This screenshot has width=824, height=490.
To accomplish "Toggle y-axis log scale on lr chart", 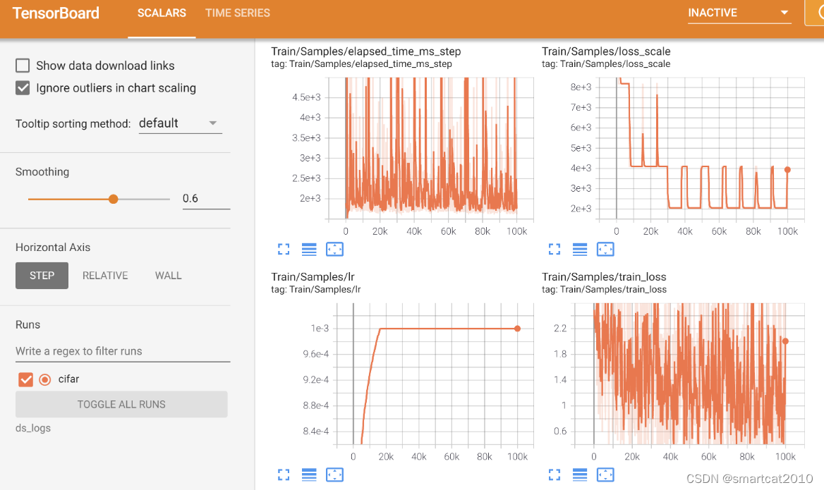I will pos(309,474).
